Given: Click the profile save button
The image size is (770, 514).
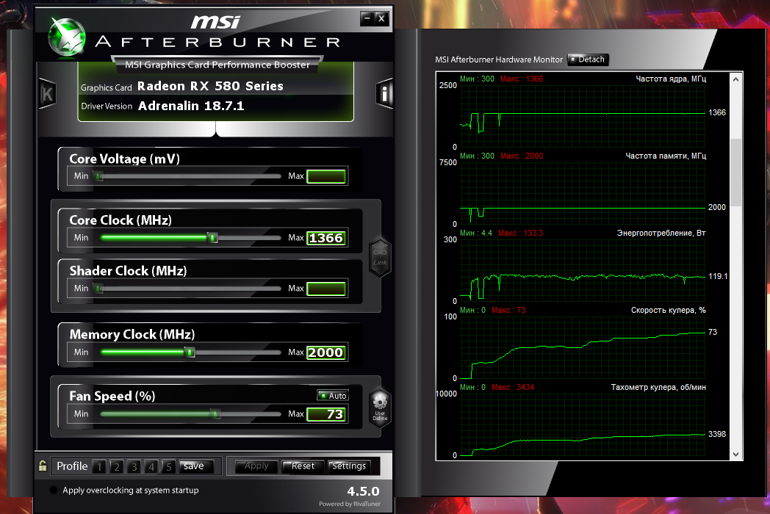Looking at the screenshot, I should pyautogui.click(x=196, y=466).
